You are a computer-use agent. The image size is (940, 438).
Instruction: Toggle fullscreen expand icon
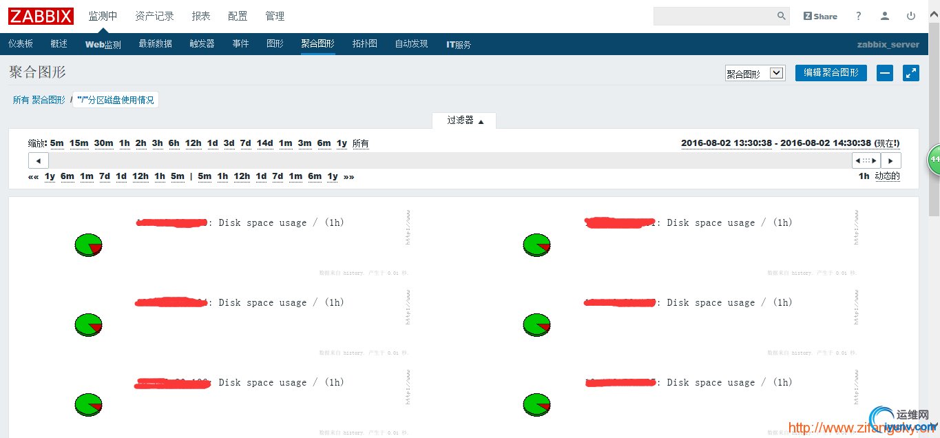tap(911, 72)
